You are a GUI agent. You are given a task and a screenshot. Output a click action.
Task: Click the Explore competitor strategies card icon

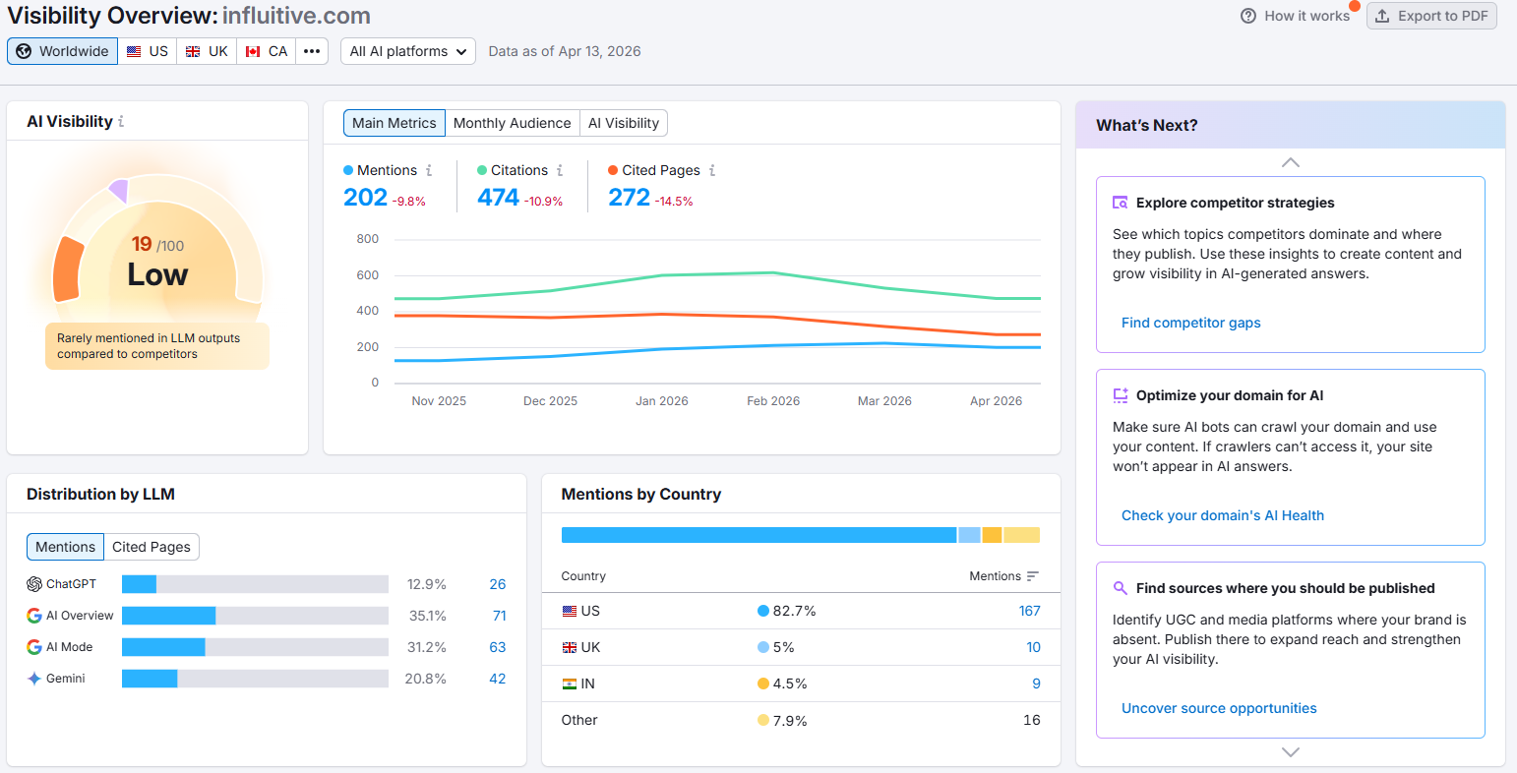(x=1120, y=203)
